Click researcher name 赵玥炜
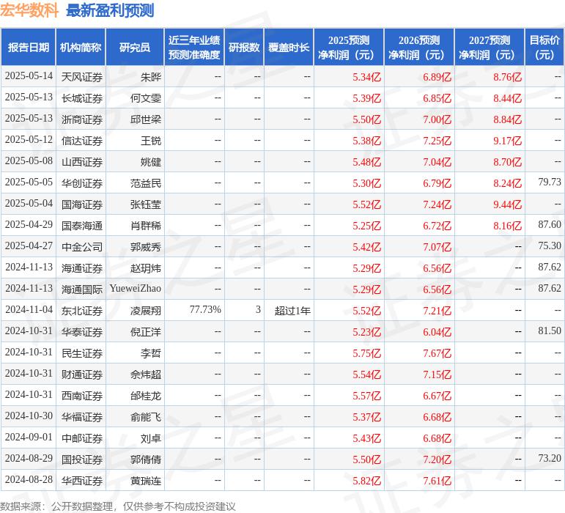 (x=146, y=268)
